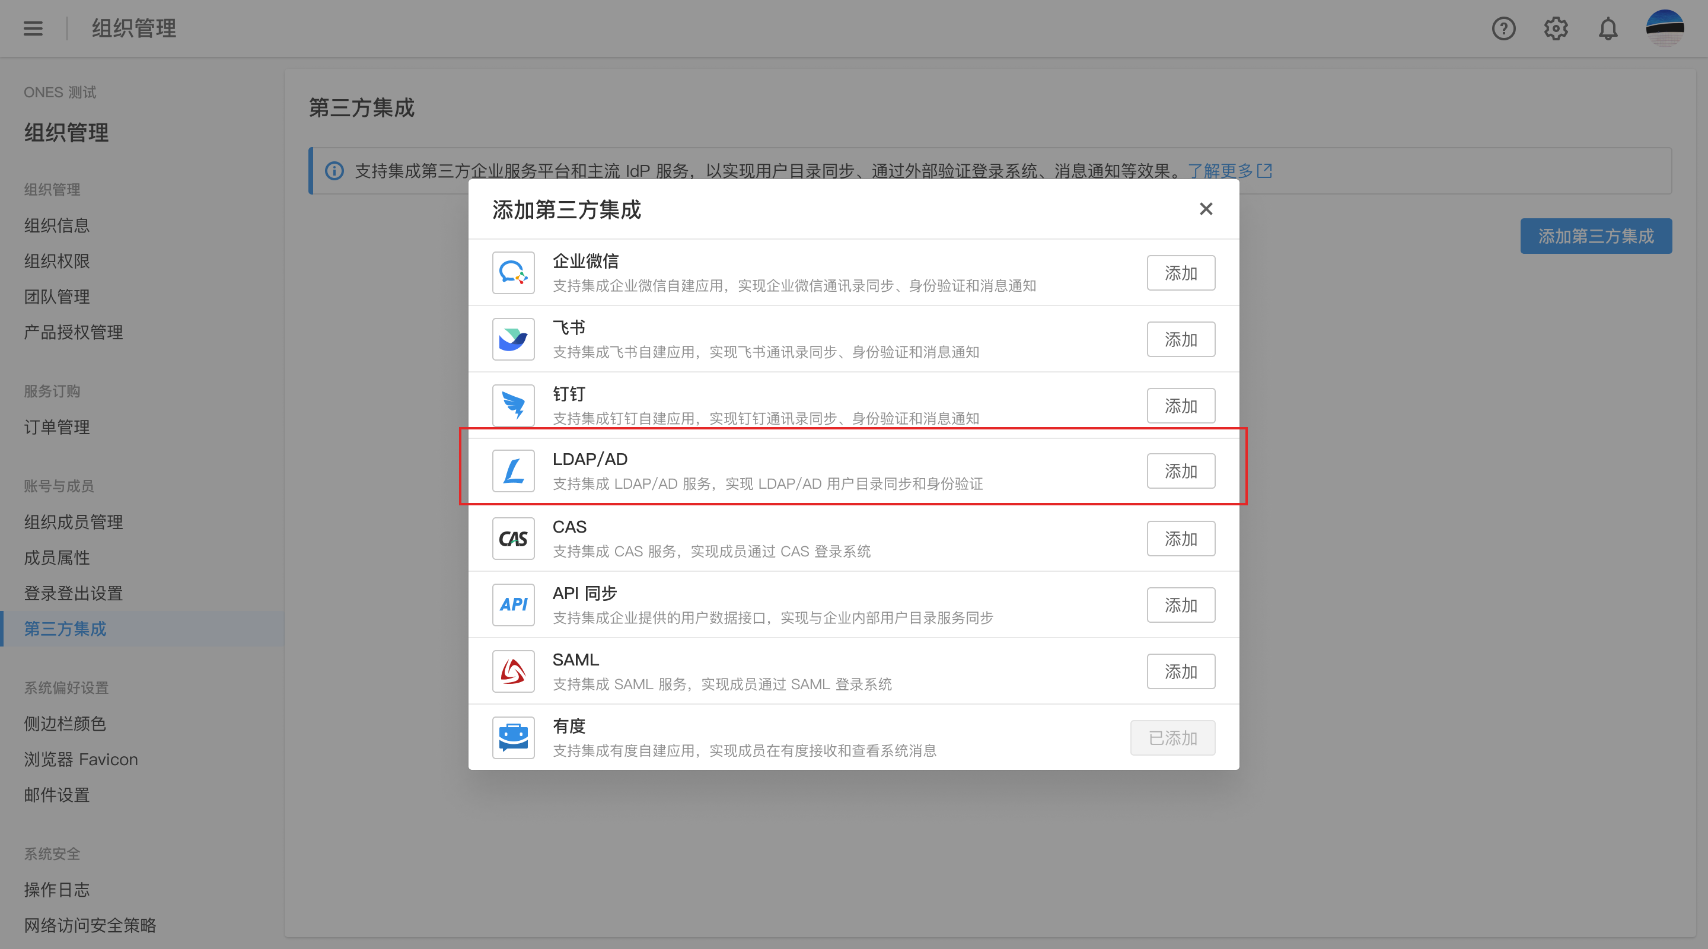Click the 有度 logo icon
The image size is (1708, 949).
[x=513, y=737]
